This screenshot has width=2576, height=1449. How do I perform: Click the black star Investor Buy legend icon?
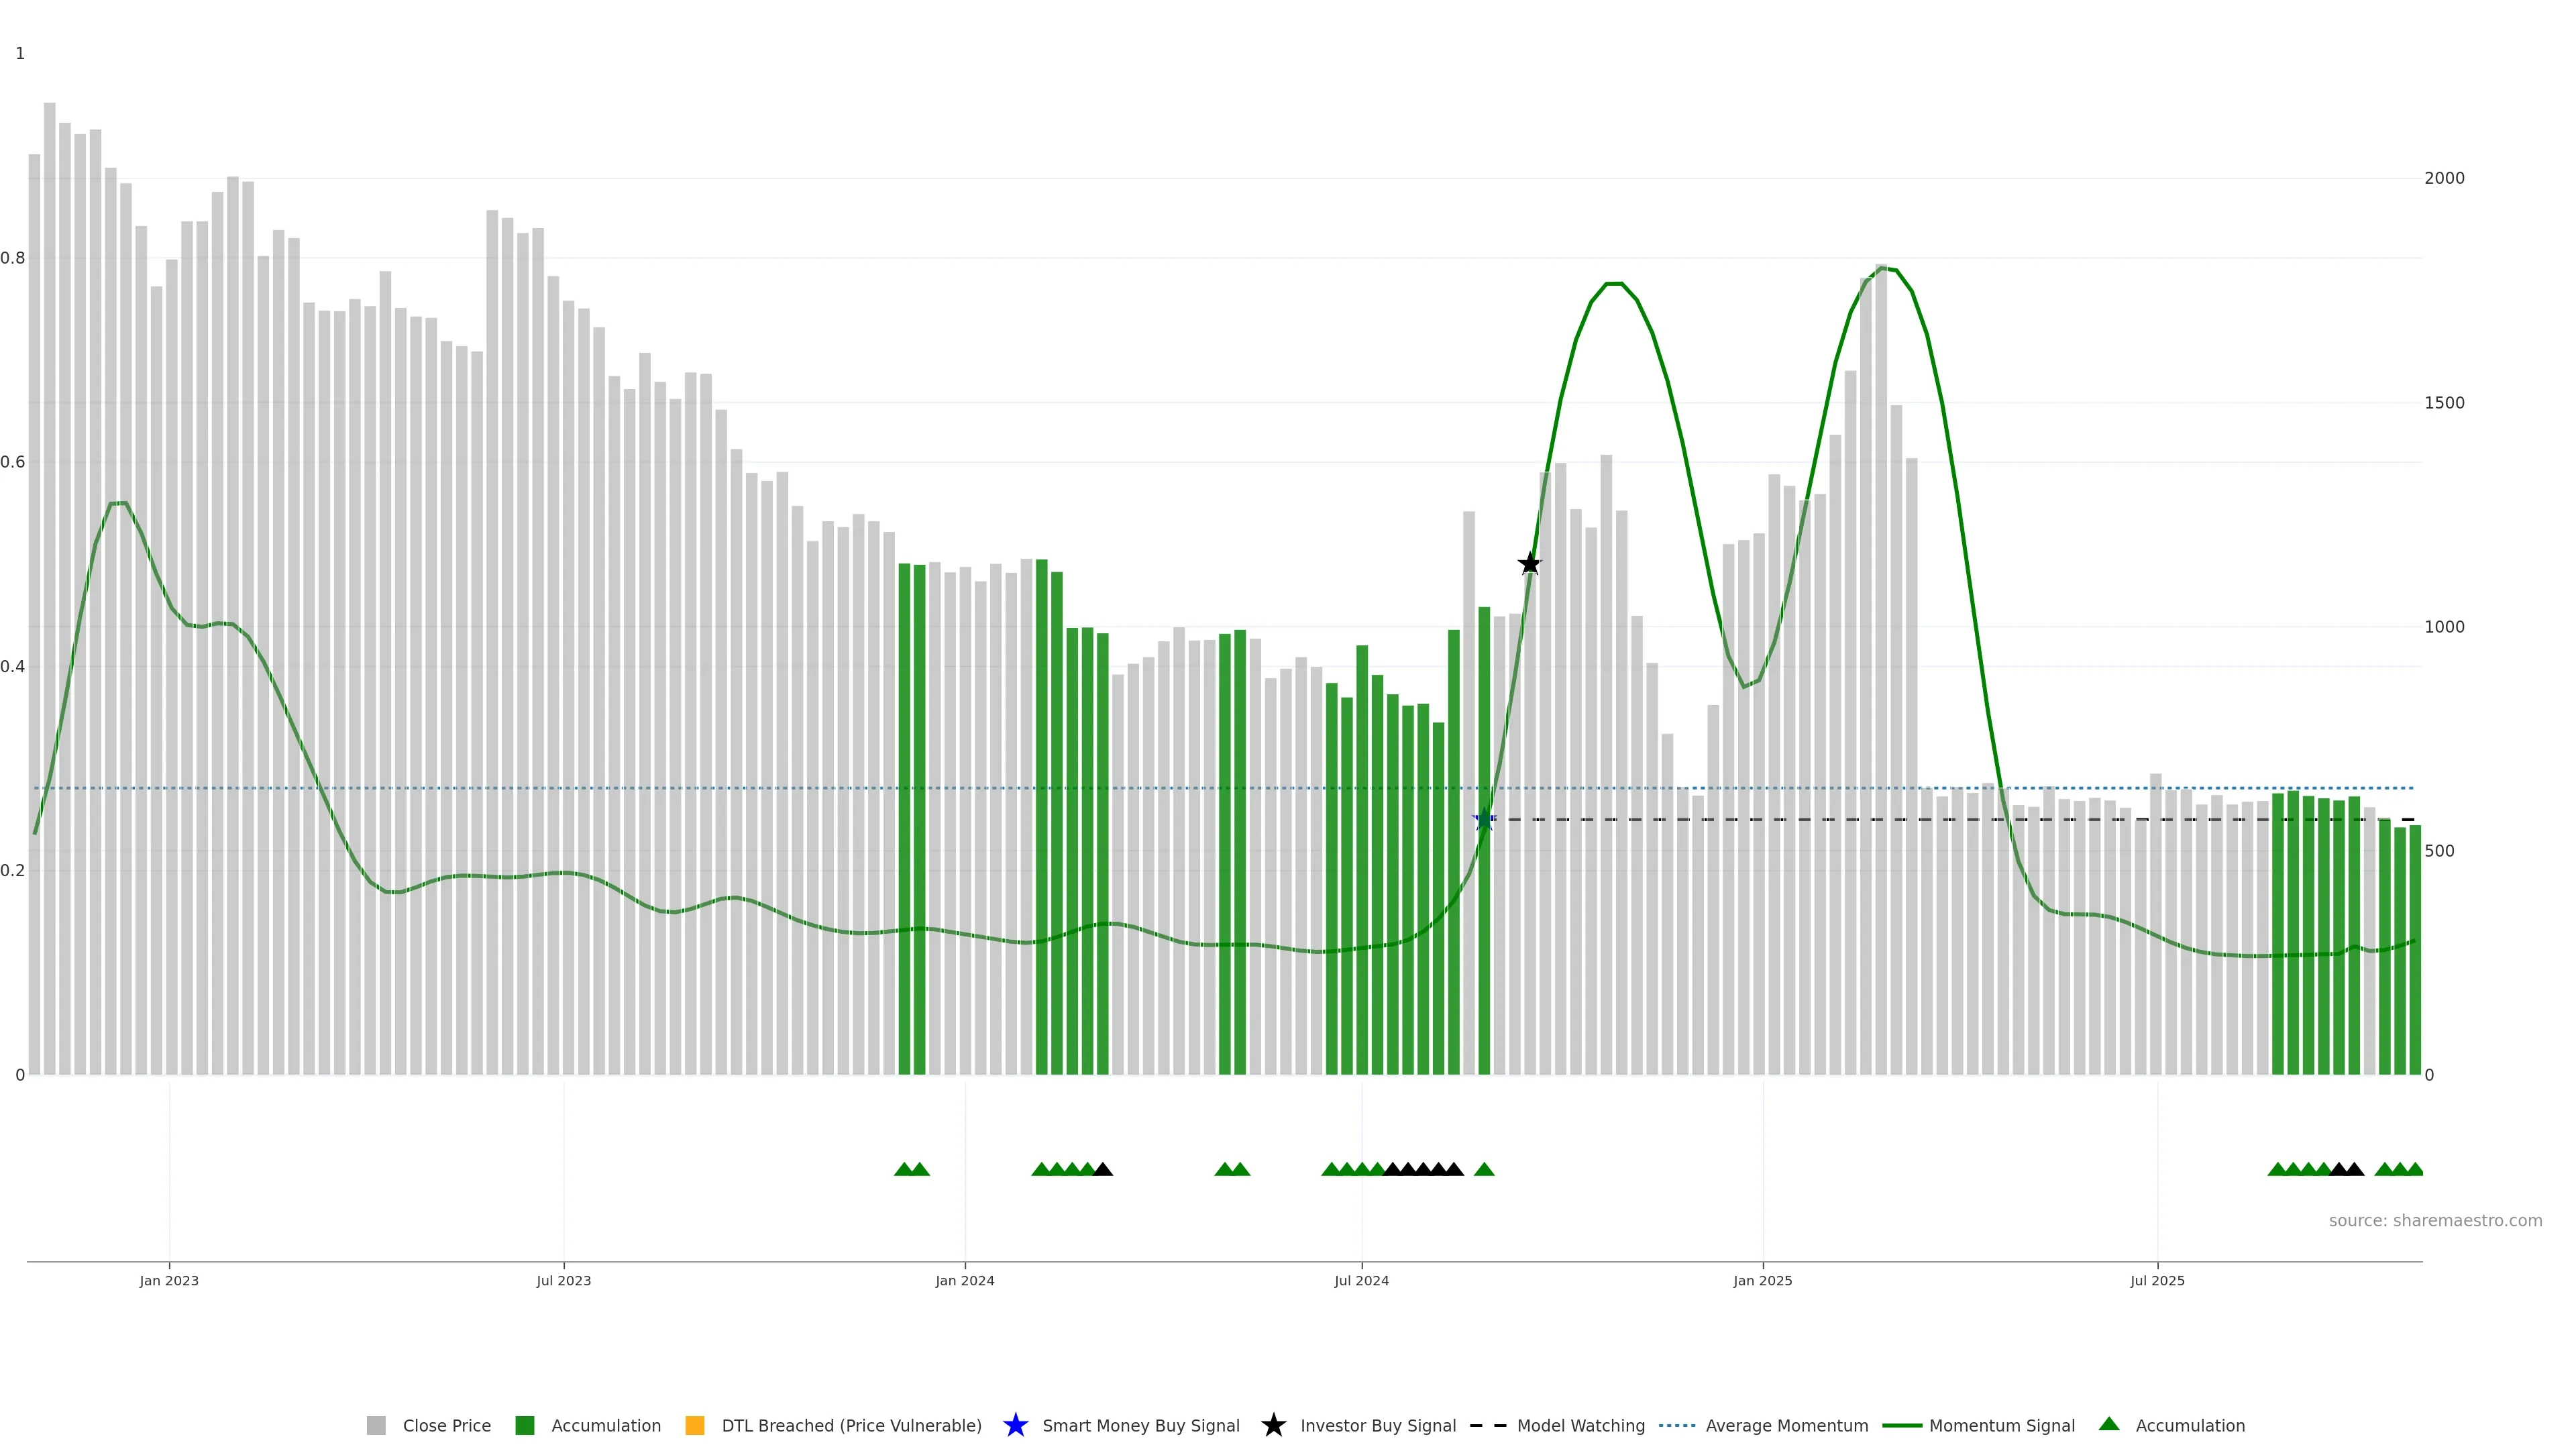pyautogui.click(x=1273, y=1425)
